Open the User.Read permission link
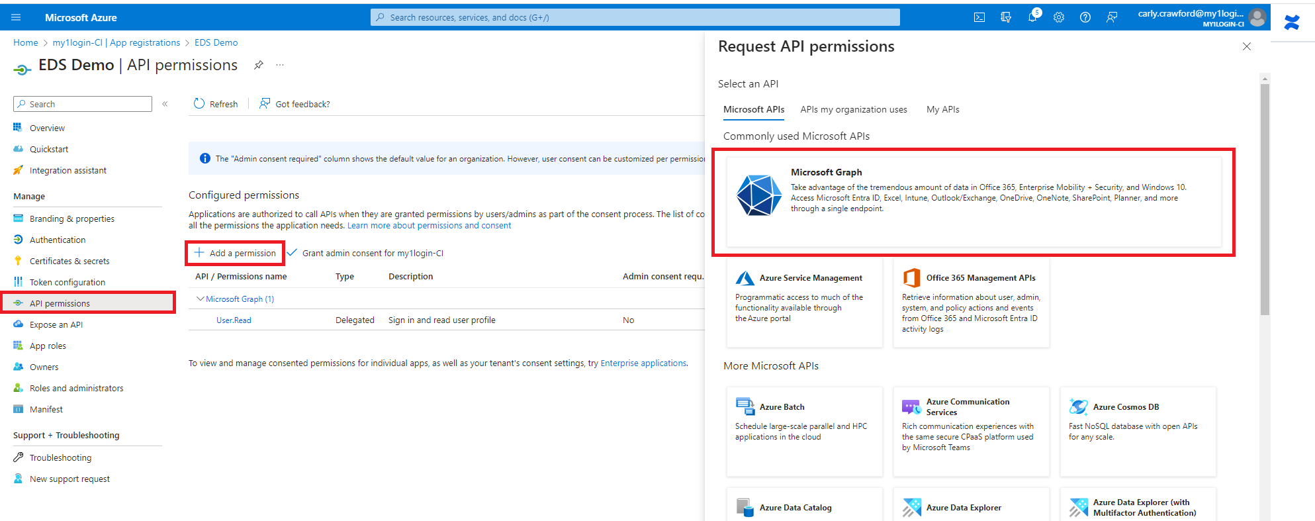1315x521 pixels. [234, 320]
